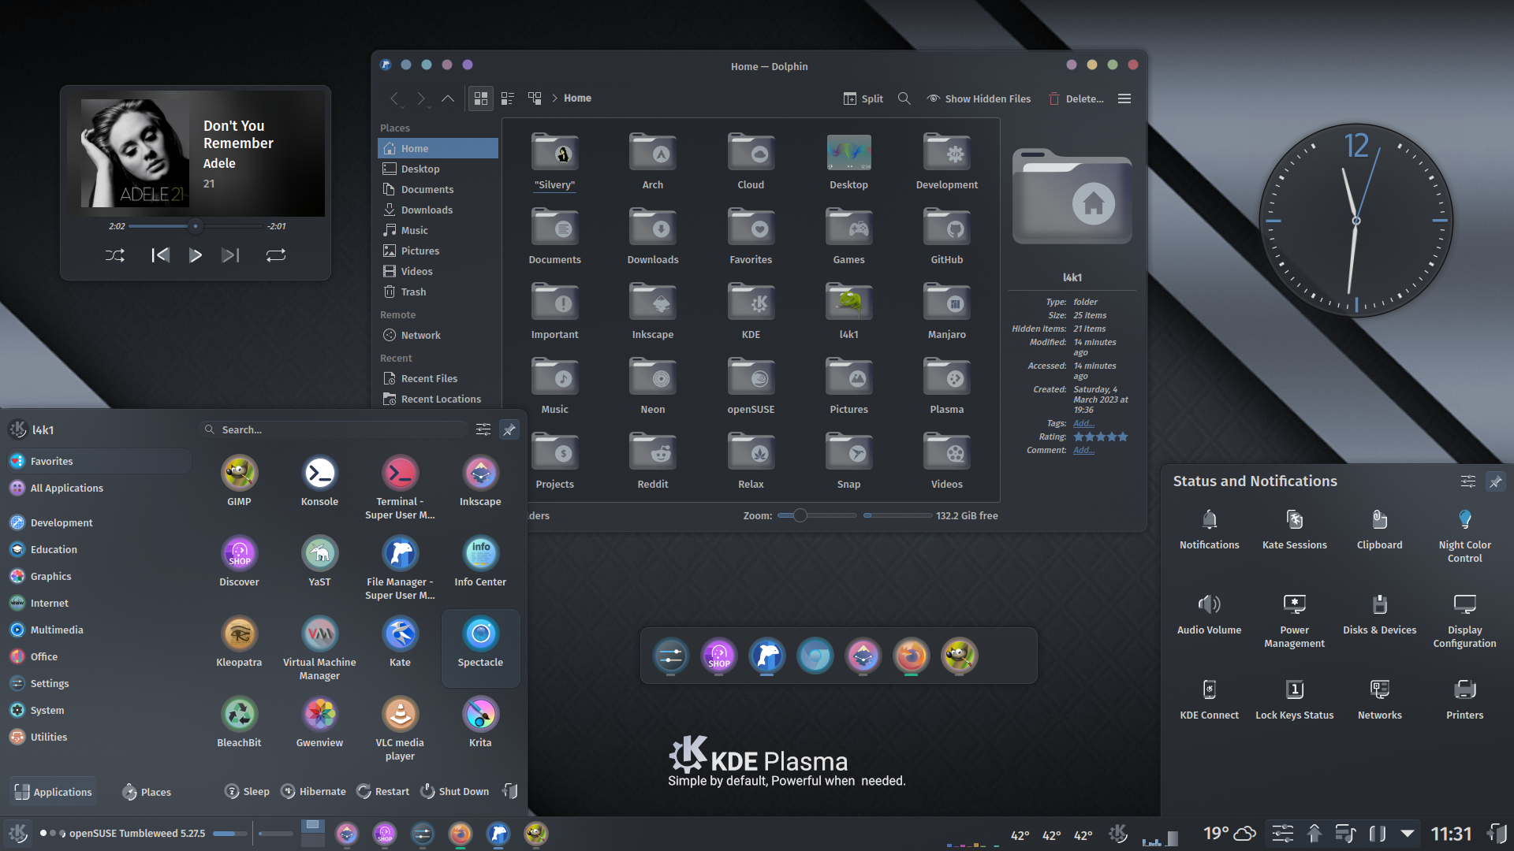The height and width of the screenshot is (851, 1514).
Task: Switch to the Places tab in launcher
Action: [x=146, y=791]
